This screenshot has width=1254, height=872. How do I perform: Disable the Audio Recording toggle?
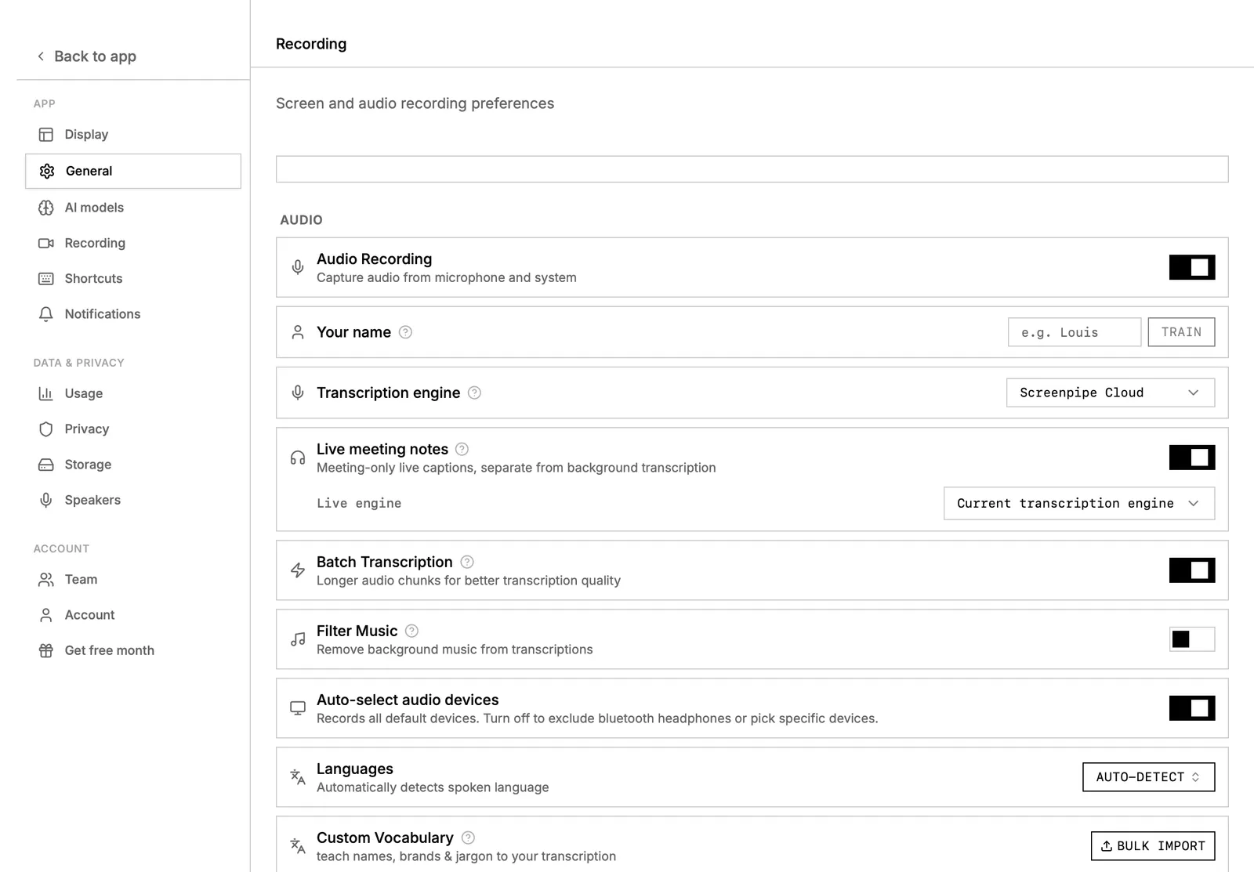tap(1192, 267)
